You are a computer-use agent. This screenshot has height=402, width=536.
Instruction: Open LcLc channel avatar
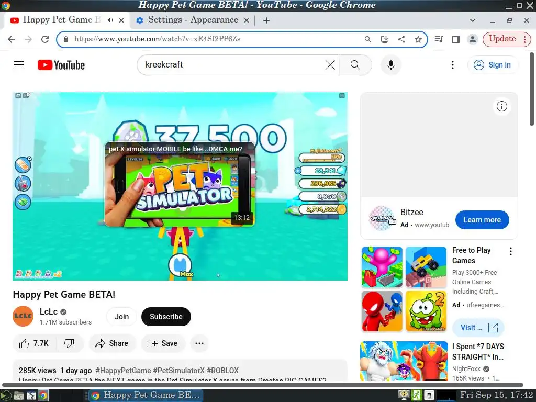coord(23,316)
